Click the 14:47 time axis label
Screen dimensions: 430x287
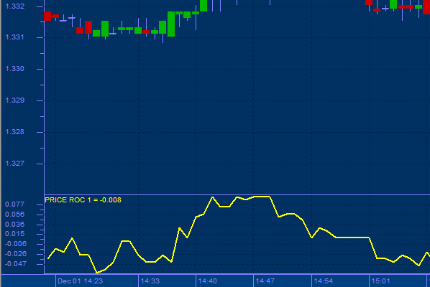(x=265, y=281)
